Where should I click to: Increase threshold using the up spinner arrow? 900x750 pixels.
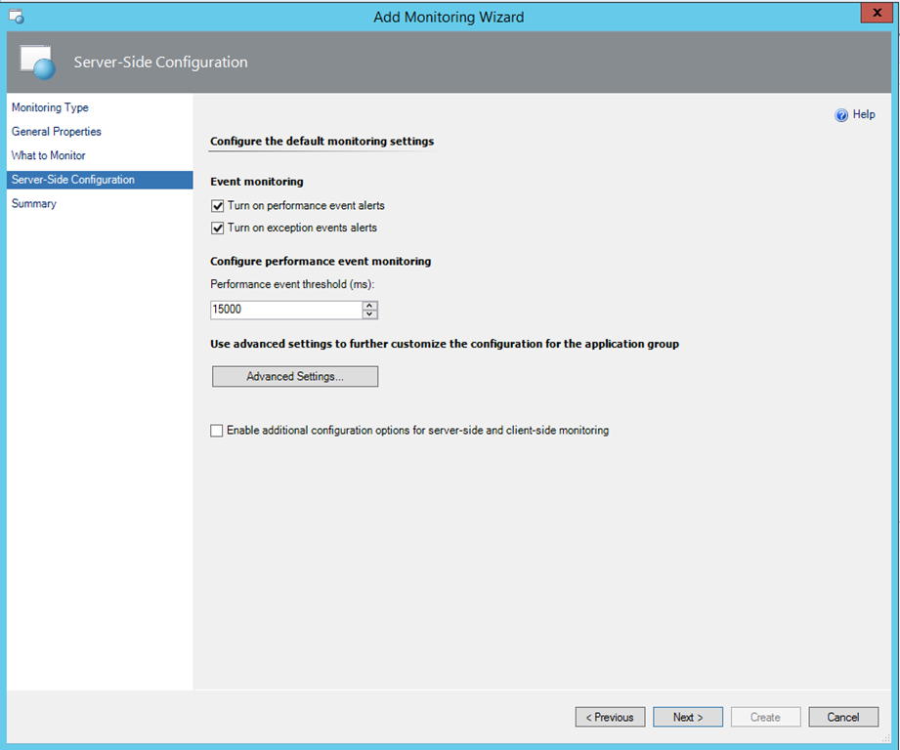point(369,305)
